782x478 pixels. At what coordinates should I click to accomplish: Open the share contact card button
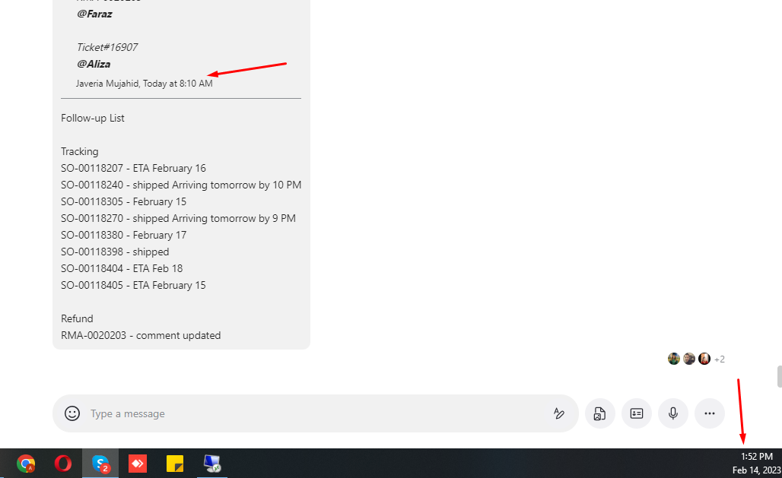point(637,413)
